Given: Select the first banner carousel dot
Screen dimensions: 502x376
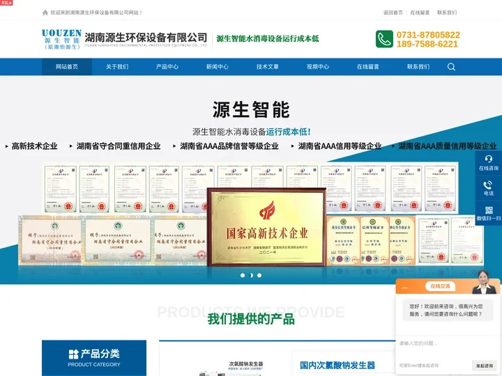Looking at the screenshot, I should (243, 275).
